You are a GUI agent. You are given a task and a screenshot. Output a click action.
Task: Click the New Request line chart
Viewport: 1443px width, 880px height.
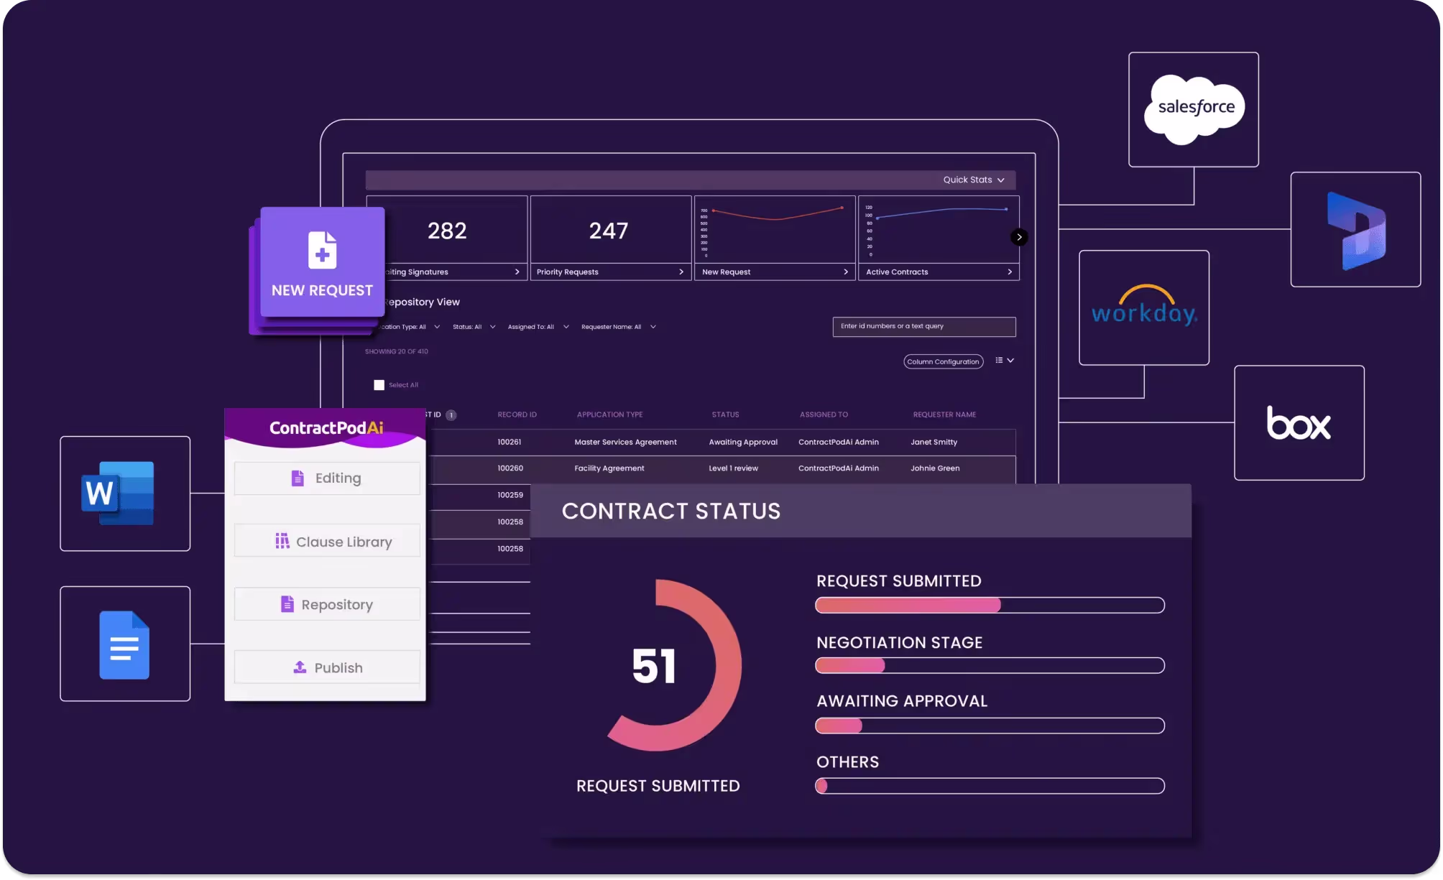[x=775, y=230]
